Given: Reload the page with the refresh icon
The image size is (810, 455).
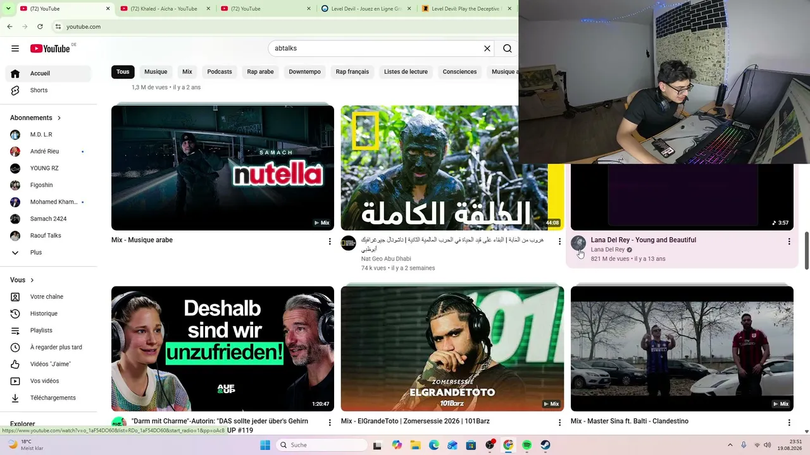Looking at the screenshot, I should click(40, 27).
